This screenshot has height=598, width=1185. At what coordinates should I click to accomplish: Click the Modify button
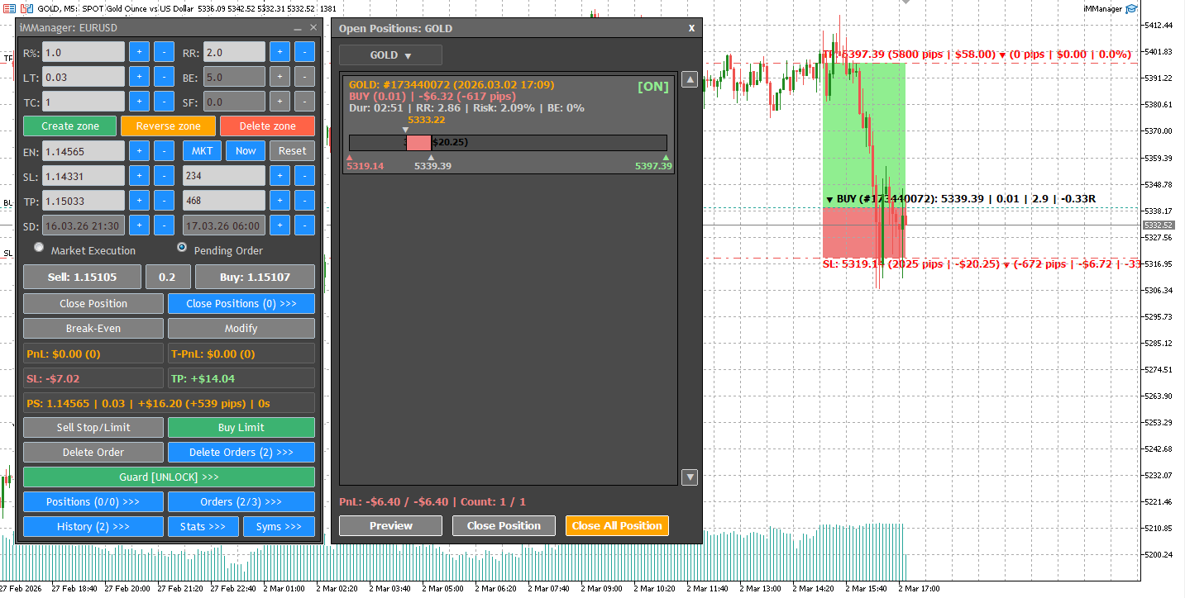click(x=241, y=328)
